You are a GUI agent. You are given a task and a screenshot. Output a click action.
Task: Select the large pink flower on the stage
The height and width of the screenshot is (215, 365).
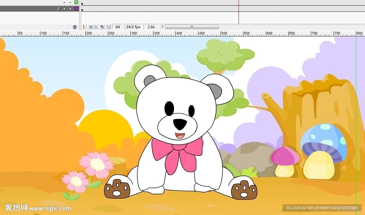[x=96, y=164]
